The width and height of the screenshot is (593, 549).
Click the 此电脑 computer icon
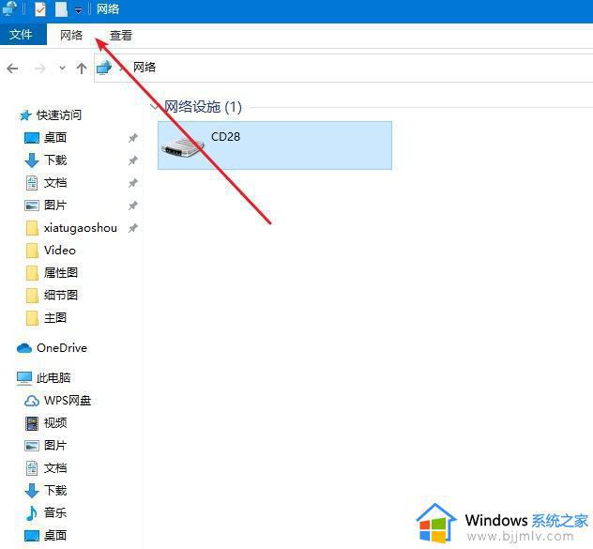coord(24,377)
